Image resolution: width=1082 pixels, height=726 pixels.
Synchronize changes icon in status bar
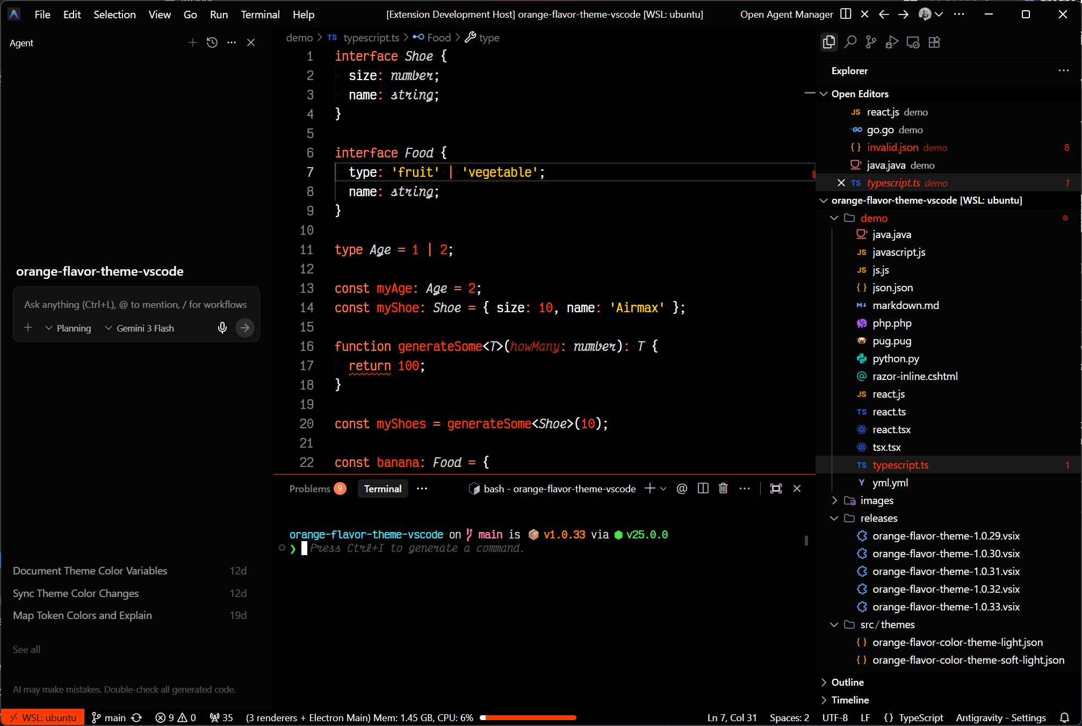pyautogui.click(x=136, y=718)
